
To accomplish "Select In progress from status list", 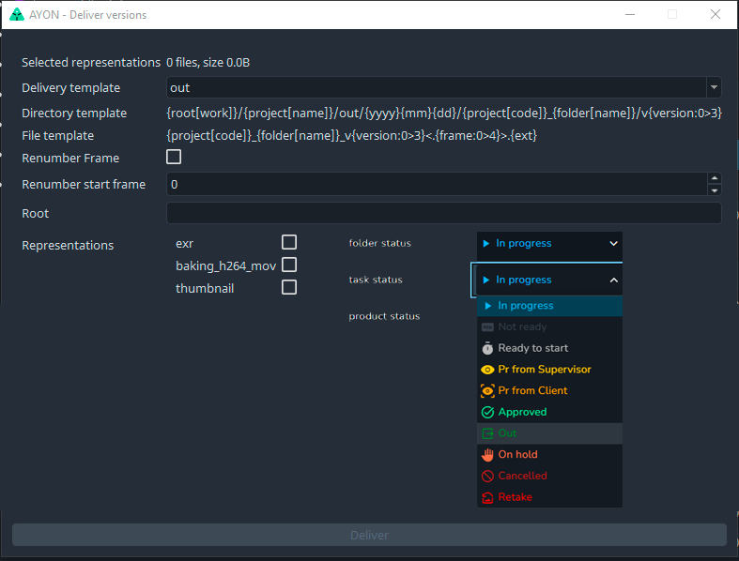I will [x=549, y=306].
